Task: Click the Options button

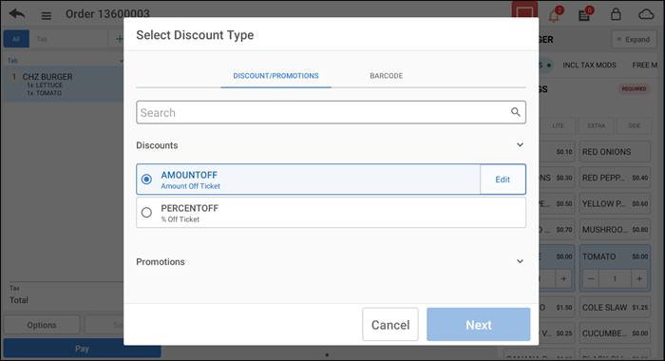Action: pyautogui.click(x=42, y=325)
